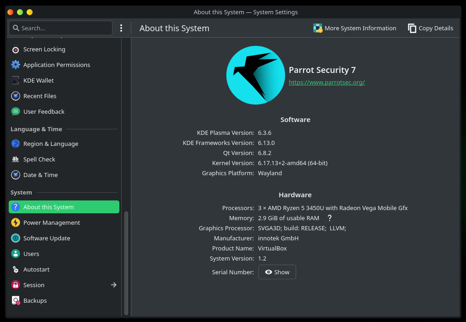
Task: Open the parrotsec.org website link
Action: click(326, 83)
